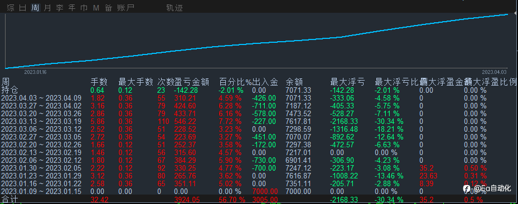Click the 最大浮亏 column header

tap(347, 82)
